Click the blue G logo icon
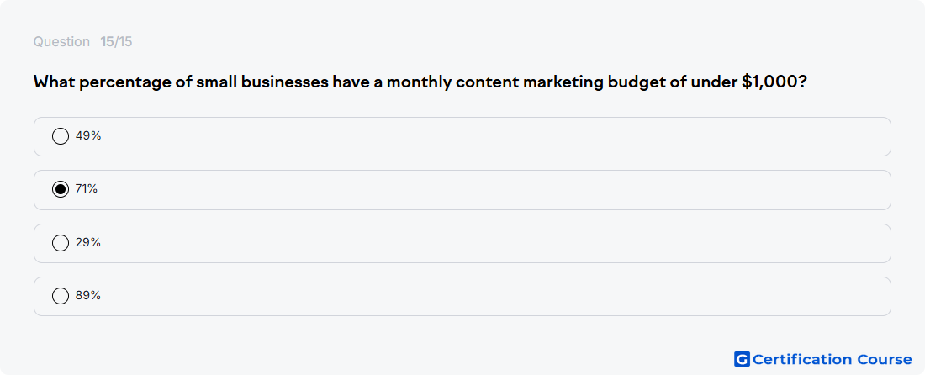This screenshot has width=925, height=375. [x=742, y=359]
